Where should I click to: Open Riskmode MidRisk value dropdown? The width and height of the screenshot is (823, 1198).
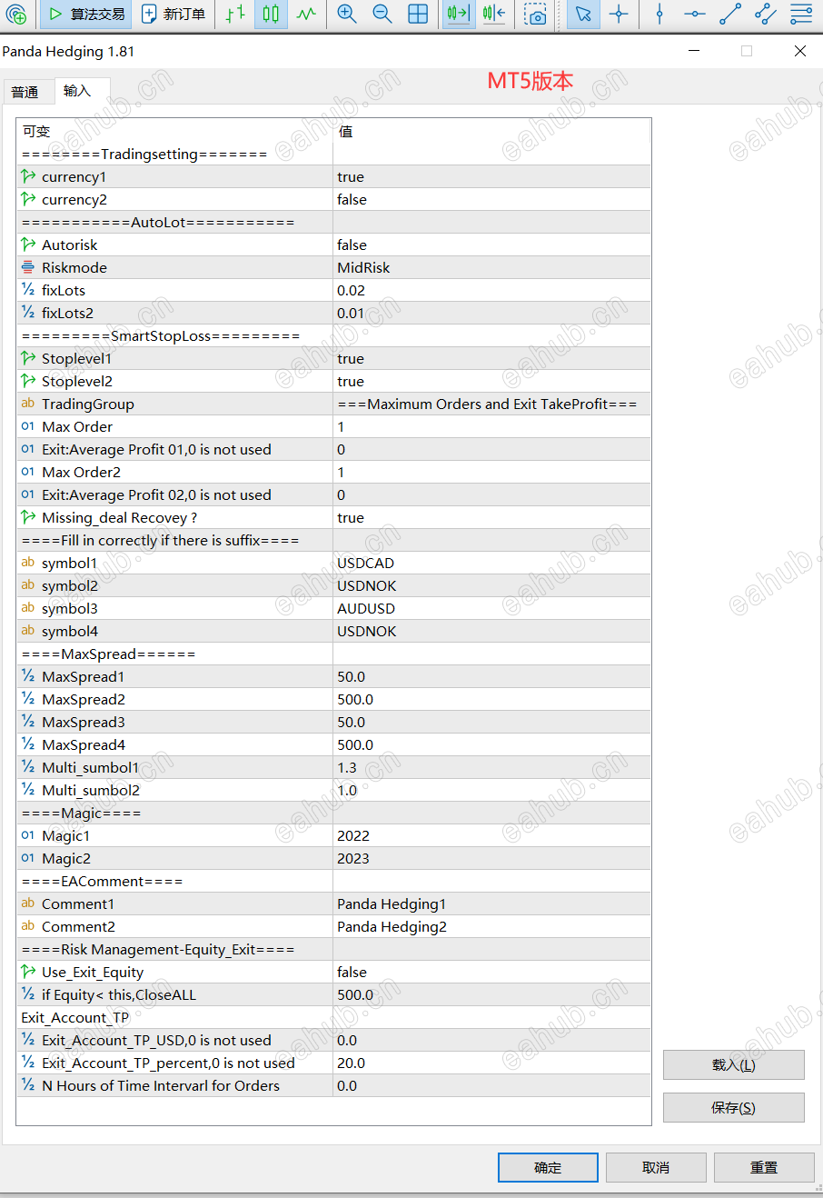(491, 268)
